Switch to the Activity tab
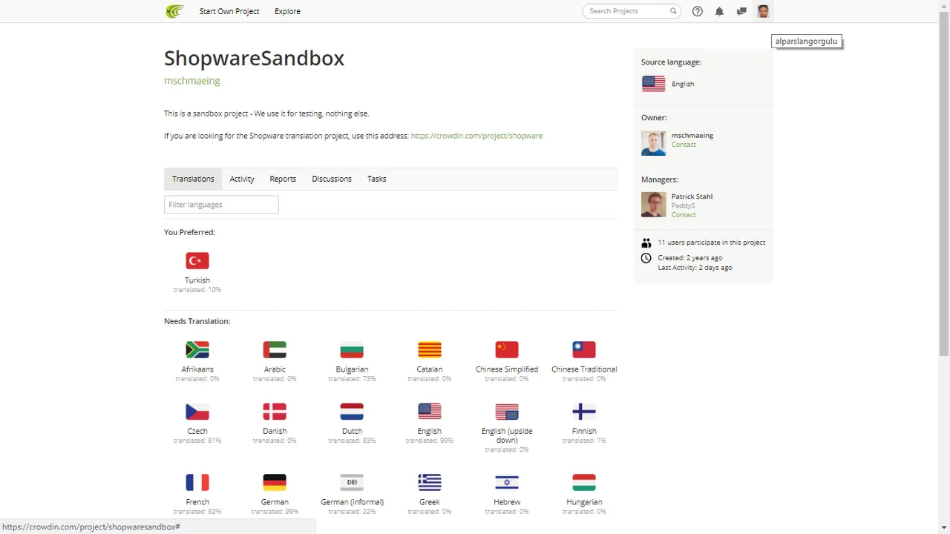The width and height of the screenshot is (950, 534). [x=242, y=179]
